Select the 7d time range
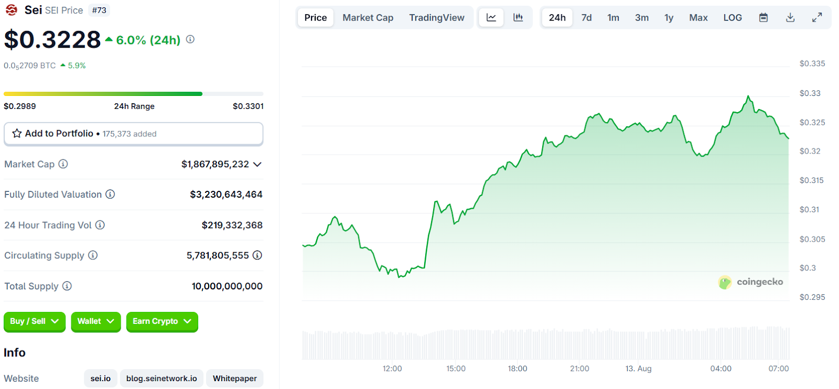The image size is (839, 389). 586,18
